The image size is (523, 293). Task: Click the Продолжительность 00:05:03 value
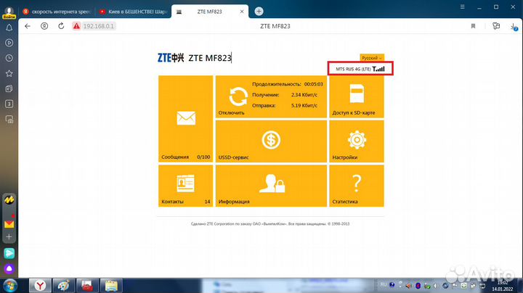coord(314,84)
